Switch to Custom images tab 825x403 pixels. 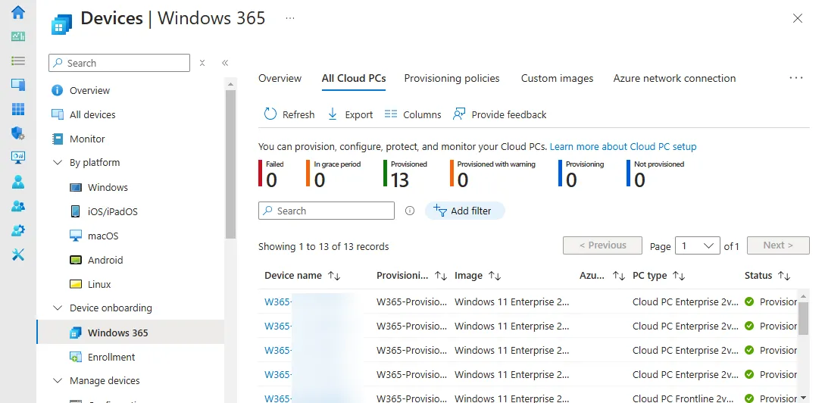click(557, 78)
